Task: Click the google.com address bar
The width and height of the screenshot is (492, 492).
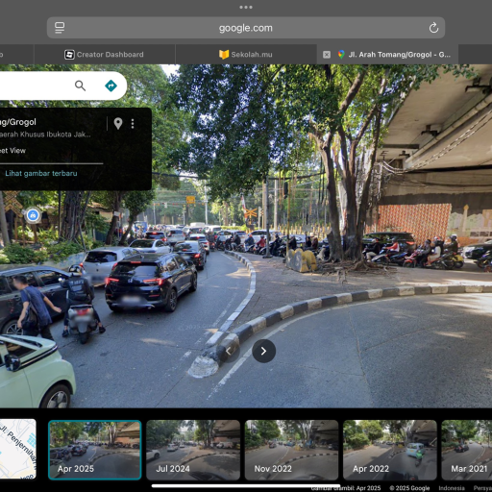Action: (x=246, y=28)
